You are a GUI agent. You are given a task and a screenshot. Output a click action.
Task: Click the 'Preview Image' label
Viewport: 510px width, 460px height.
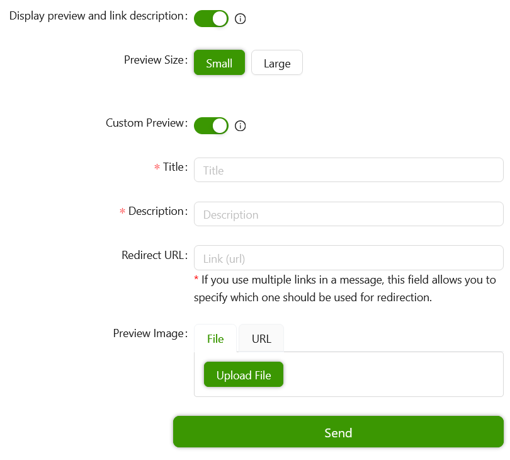pos(149,333)
